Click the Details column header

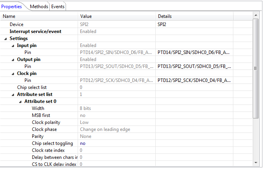[194, 16]
